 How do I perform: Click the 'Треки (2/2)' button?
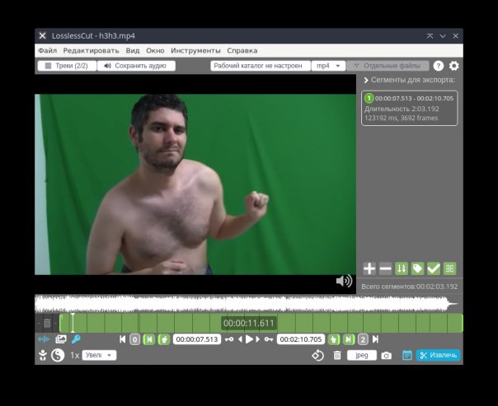click(x=66, y=66)
